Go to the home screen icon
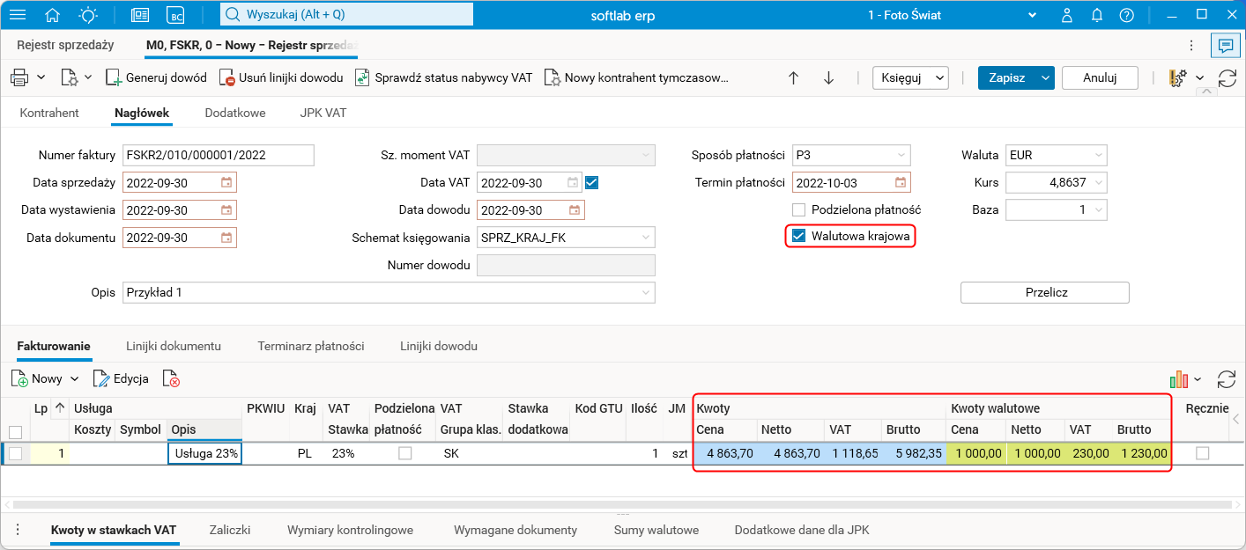Viewport: 1246px width, 550px height. 53,15
